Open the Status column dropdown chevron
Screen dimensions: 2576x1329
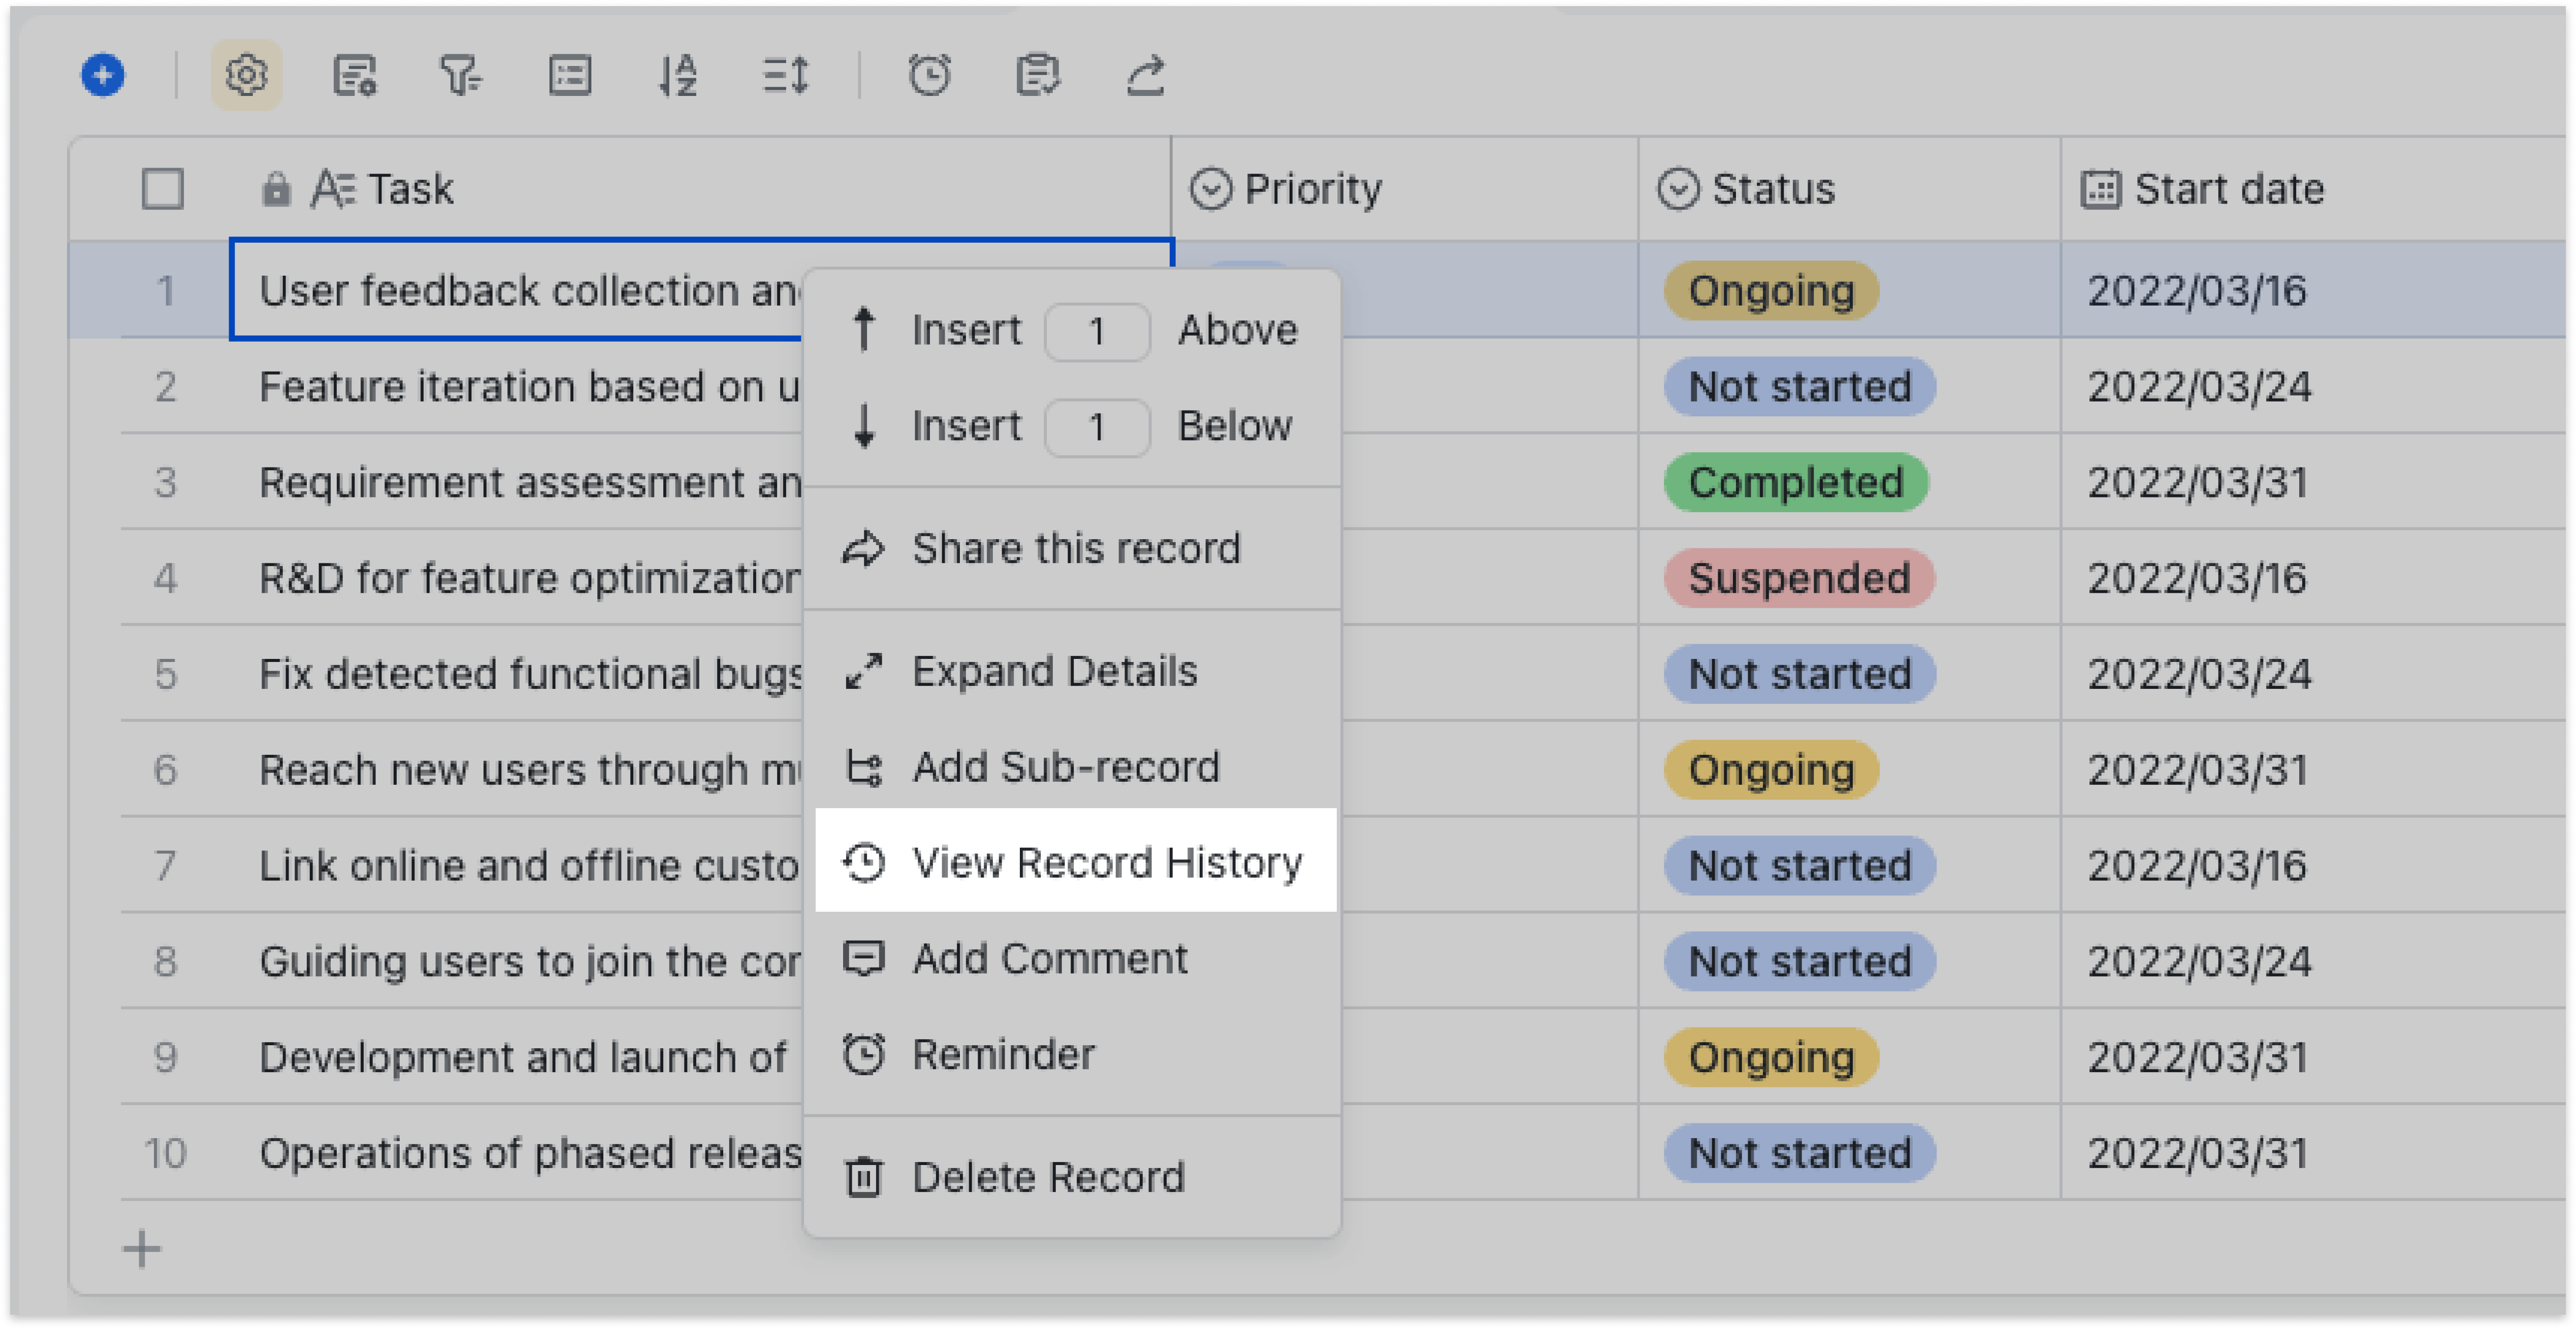coord(1680,188)
